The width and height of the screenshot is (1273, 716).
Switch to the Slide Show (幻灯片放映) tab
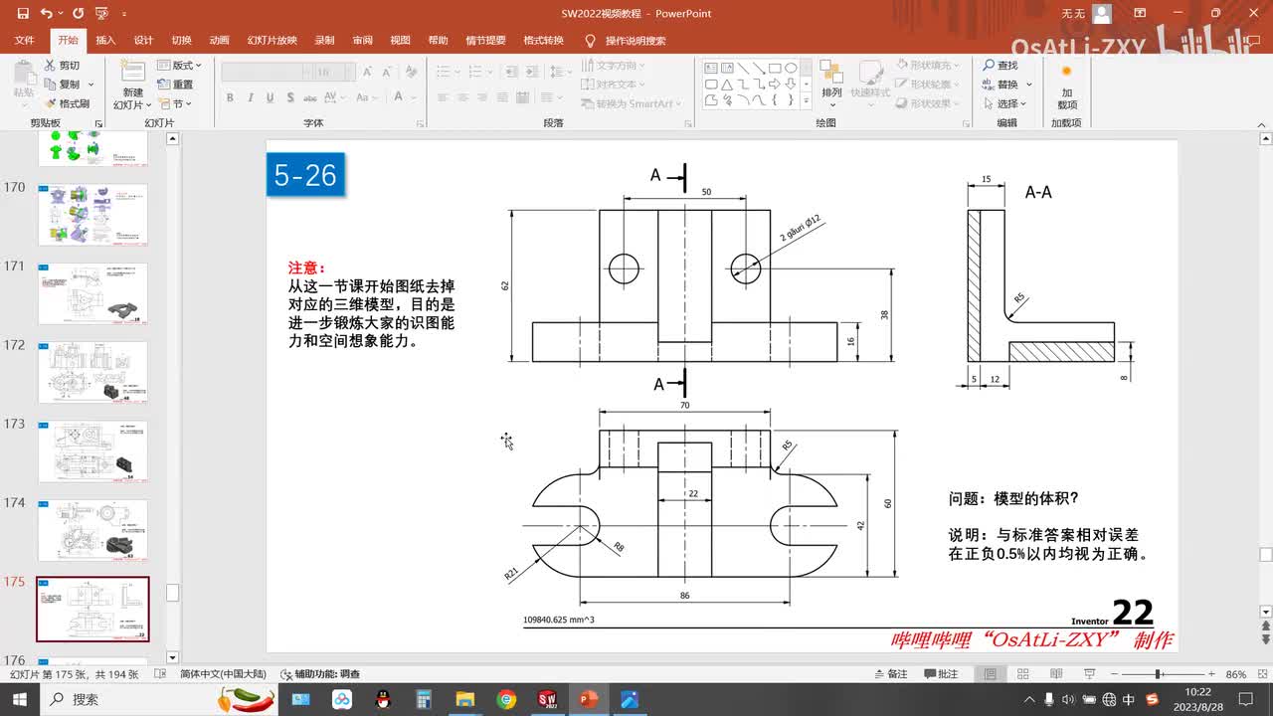point(272,41)
